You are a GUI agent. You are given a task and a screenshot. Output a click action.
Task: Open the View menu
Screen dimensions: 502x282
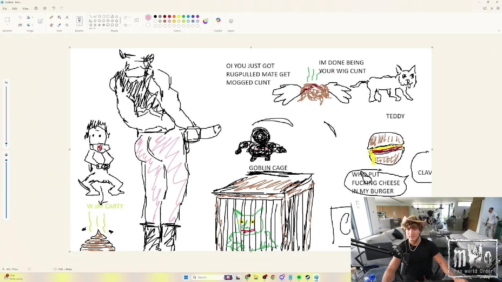[x=25, y=8]
